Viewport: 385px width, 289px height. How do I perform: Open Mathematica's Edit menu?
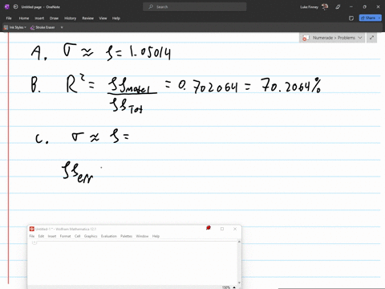[x=41, y=236]
